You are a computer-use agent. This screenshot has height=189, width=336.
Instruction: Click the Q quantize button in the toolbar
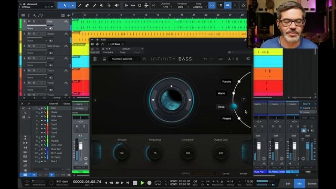(140, 5)
